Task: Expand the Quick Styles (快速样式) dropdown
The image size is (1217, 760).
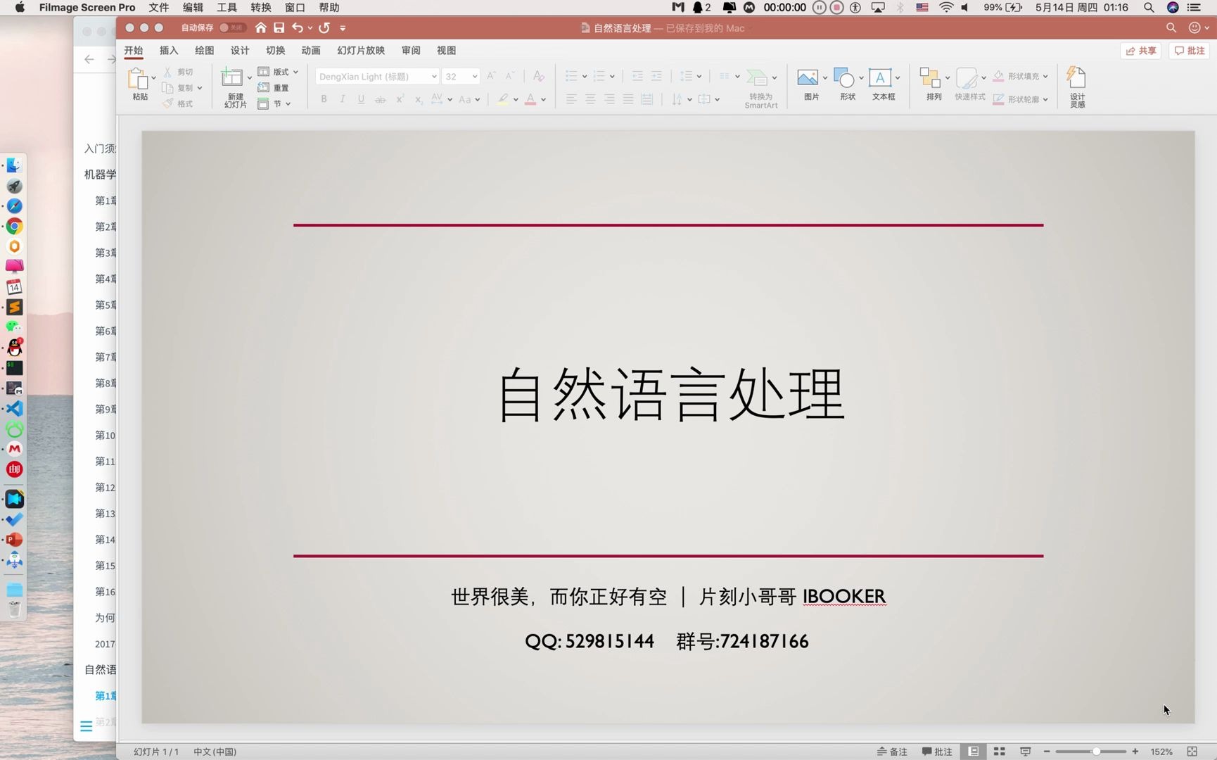Action: pyautogui.click(x=983, y=77)
